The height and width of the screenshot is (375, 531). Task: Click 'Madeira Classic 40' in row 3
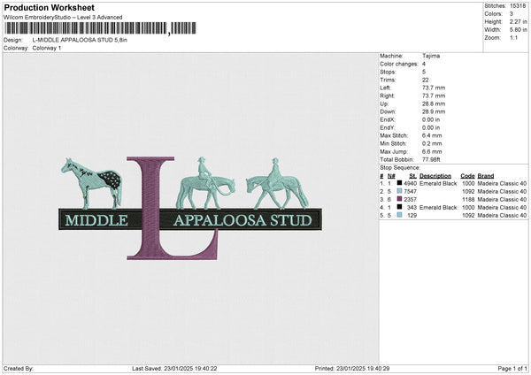pos(502,199)
